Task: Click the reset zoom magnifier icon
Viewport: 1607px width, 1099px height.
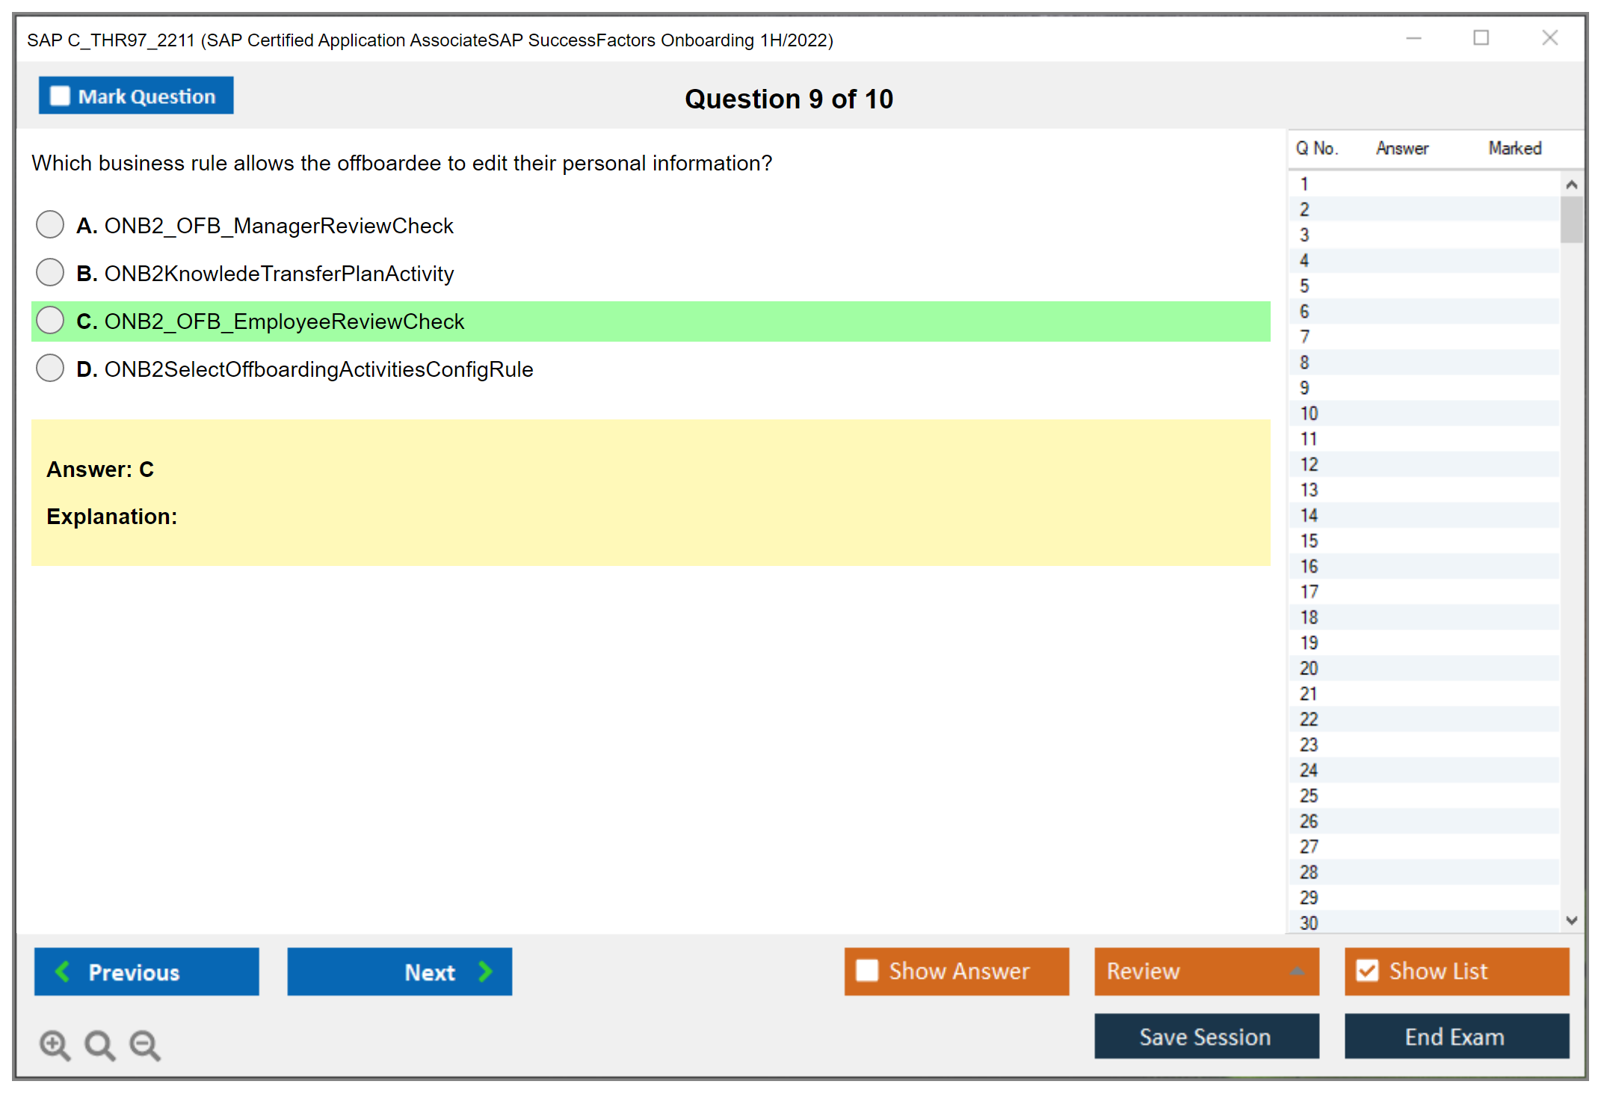Action: tap(99, 1044)
